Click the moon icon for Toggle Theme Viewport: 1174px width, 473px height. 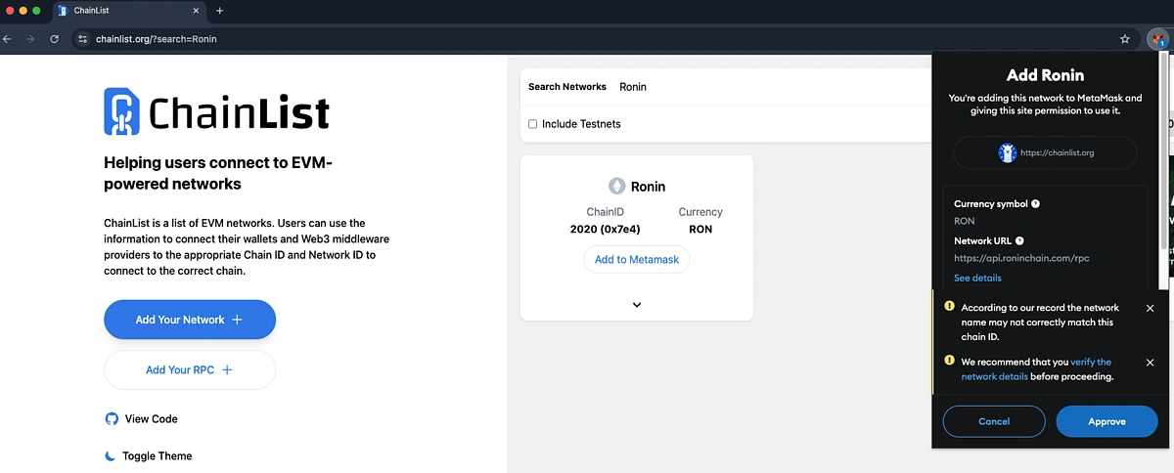pos(111,455)
